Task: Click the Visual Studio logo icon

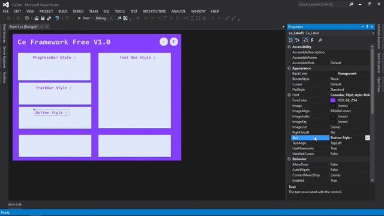Action: pyautogui.click(x=5, y=4)
